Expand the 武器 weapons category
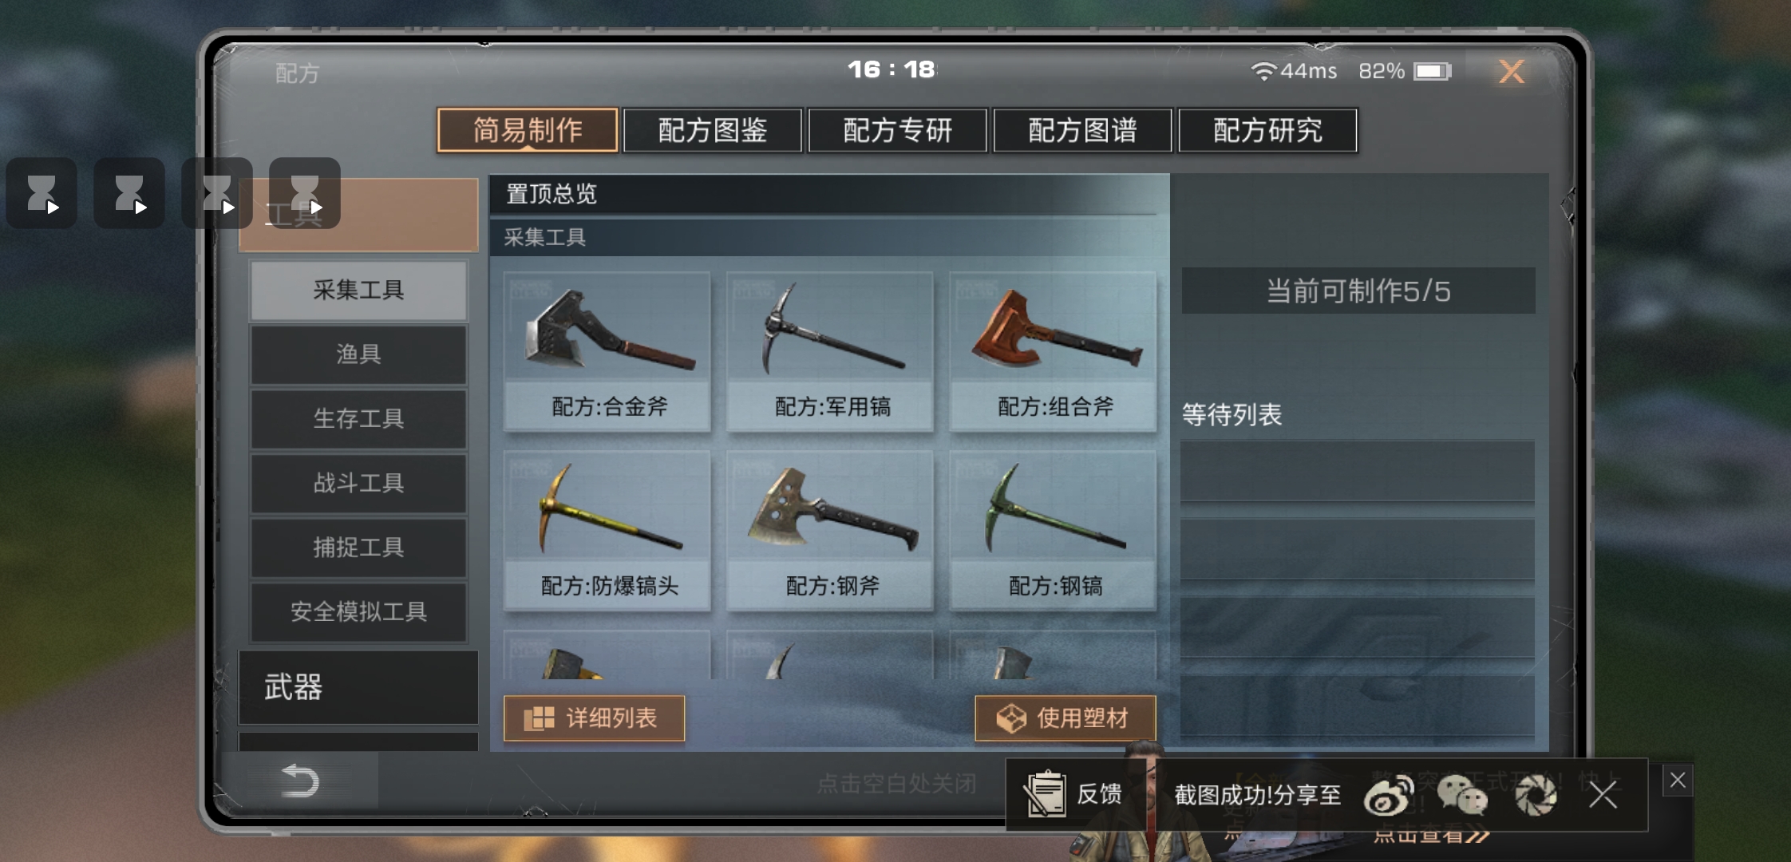This screenshot has height=862, width=1791. pyautogui.click(x=358, y=687)
